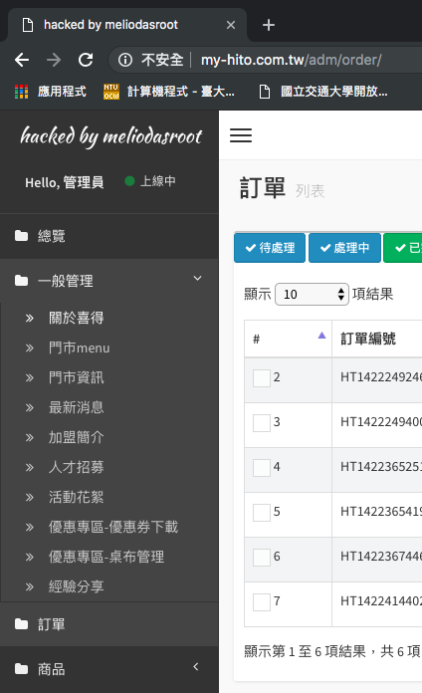Image resolution: width=422 pixels, height=693 pixels.
Task: Open the 人才招募 submenu page
Action: 76,467
